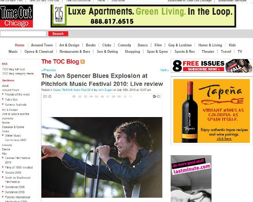The height and width of the screenshot is (202, 253).
Task: Open Pitchfork Music Fest 2010 category link
Action: pyautogui.click(x=77, y=90)
